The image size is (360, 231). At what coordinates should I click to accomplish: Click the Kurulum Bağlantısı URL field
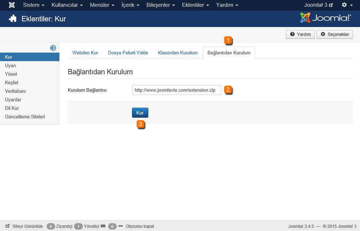[x=176, y=90]
